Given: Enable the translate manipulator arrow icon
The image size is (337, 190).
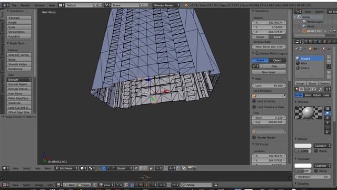Looking at the screenshot, I should click(x=104, y=168).
